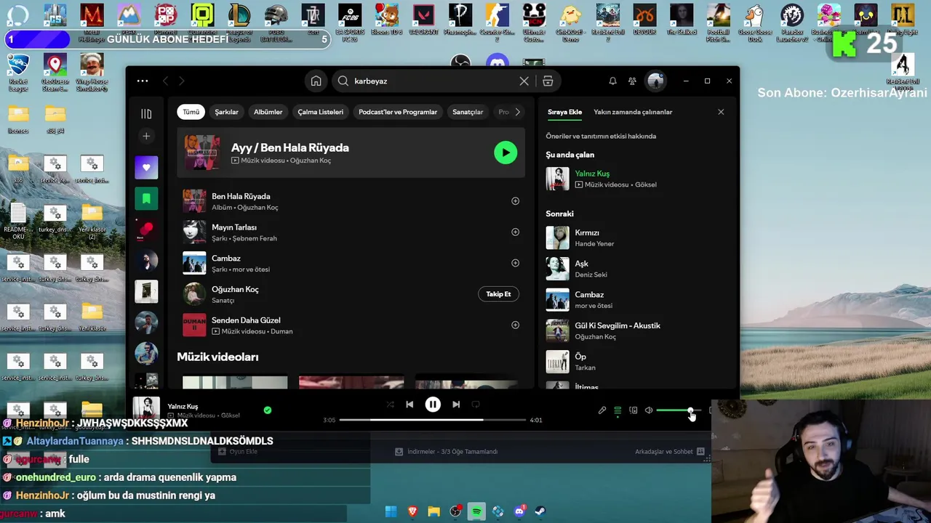Screen dimensions: 931x523
Task: Clear the karbeyaz search text with the X icon
Action: pyautogui.click(x=524, y=81)
